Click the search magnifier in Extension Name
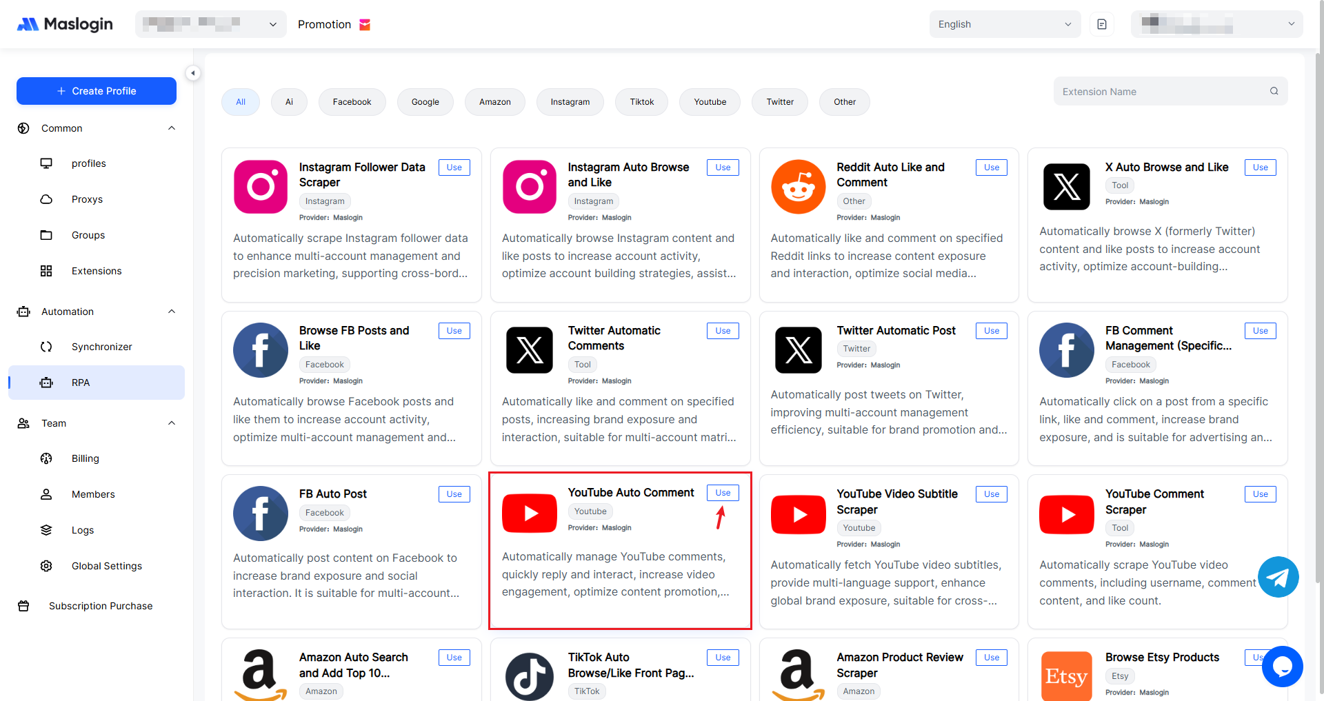This screenshot has height=701, width=1324. click(x=1274, y=91)
